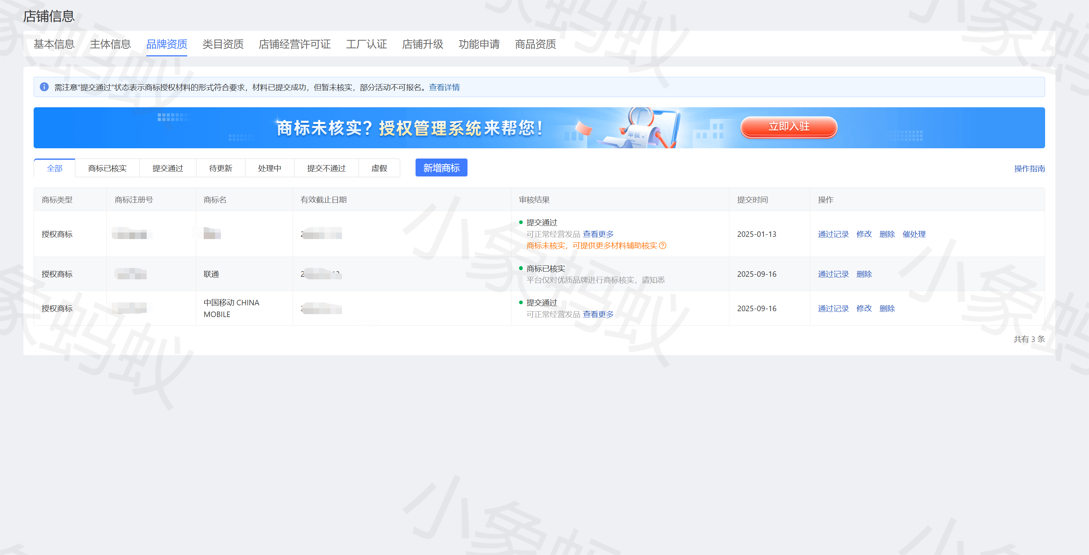
Task: Click the 2025-01-13 submission date
Action: point(757,234)
